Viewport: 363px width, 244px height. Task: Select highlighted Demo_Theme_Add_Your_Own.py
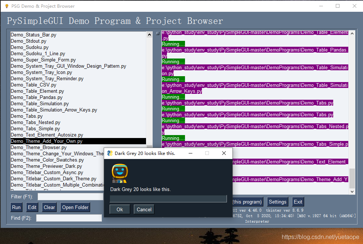tap(78, 141)
